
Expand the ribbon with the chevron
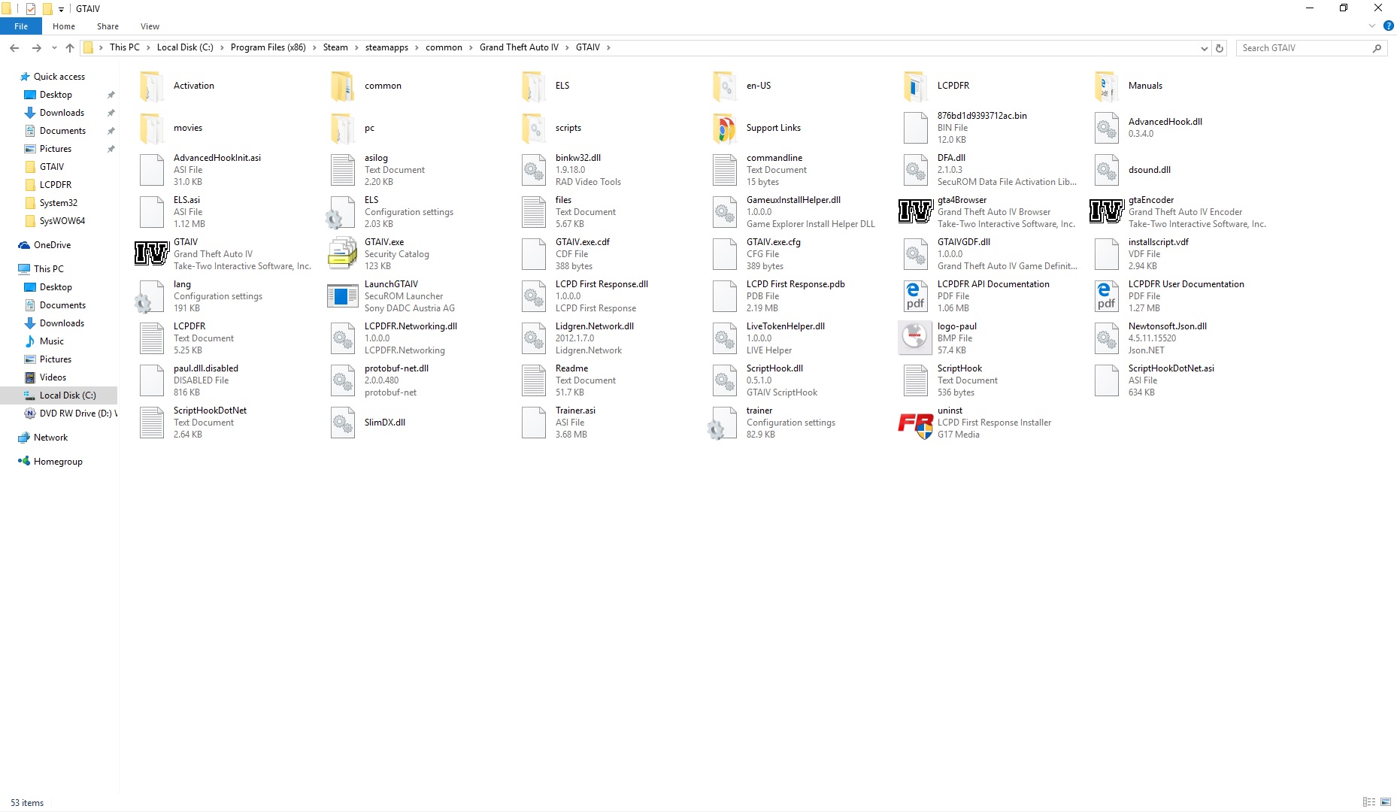[x=1372, y=26]
